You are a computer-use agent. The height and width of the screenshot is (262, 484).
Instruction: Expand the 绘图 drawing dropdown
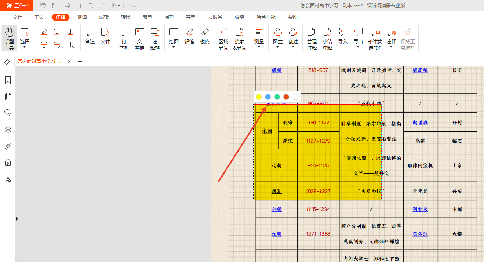(173, 47)
